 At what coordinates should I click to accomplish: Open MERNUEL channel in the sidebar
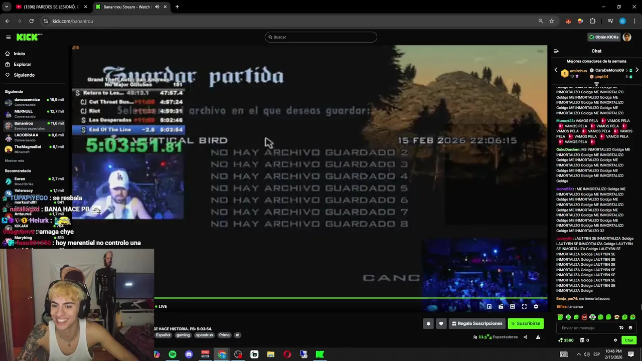[x=34, y=114]
